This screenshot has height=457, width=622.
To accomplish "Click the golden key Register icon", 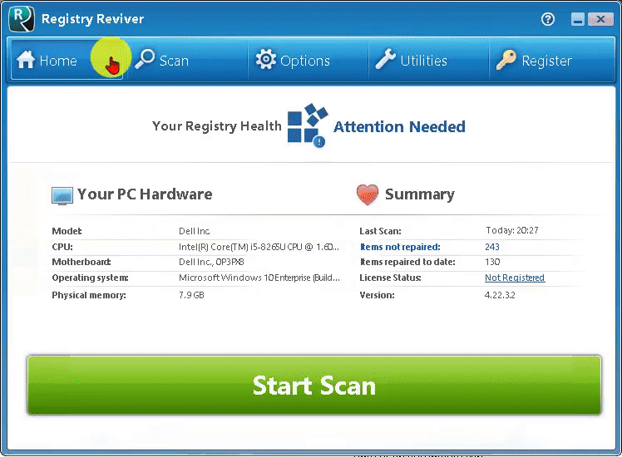I will (x=506, y=60).
